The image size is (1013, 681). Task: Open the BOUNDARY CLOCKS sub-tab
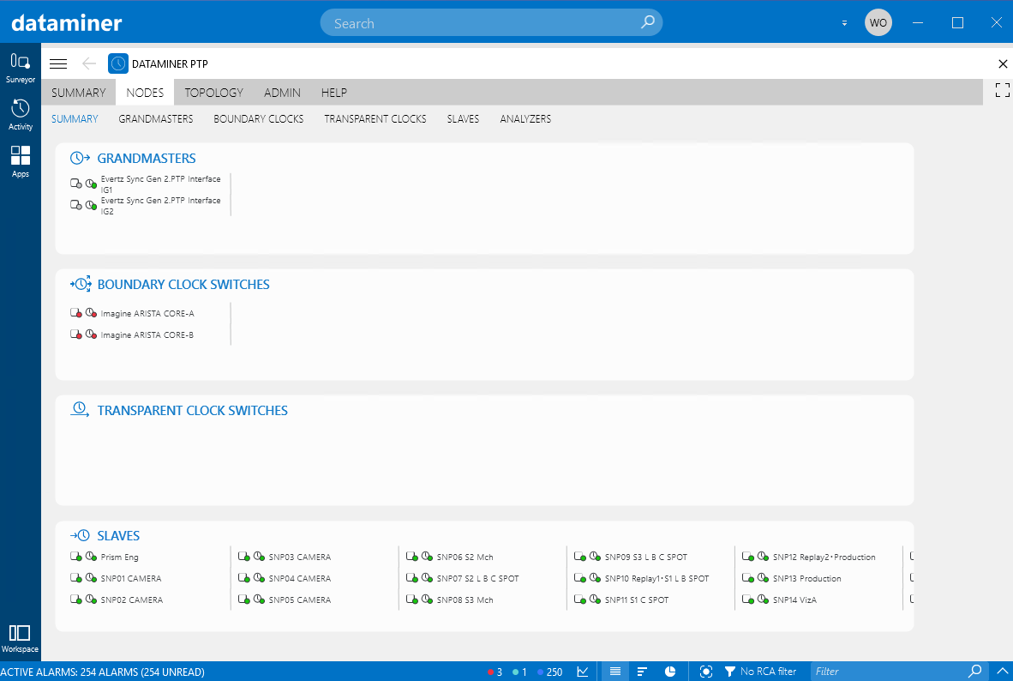[x=259, y=118]
